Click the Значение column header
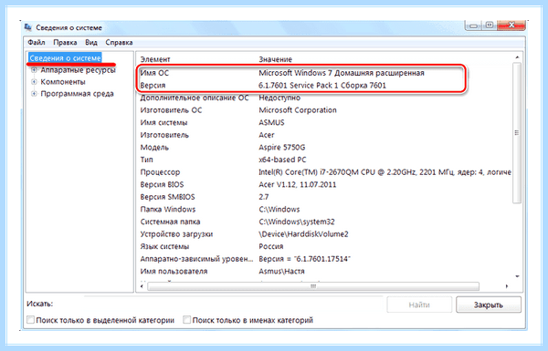The height and width of the screenshot is (351, 548). click(276, 59)
